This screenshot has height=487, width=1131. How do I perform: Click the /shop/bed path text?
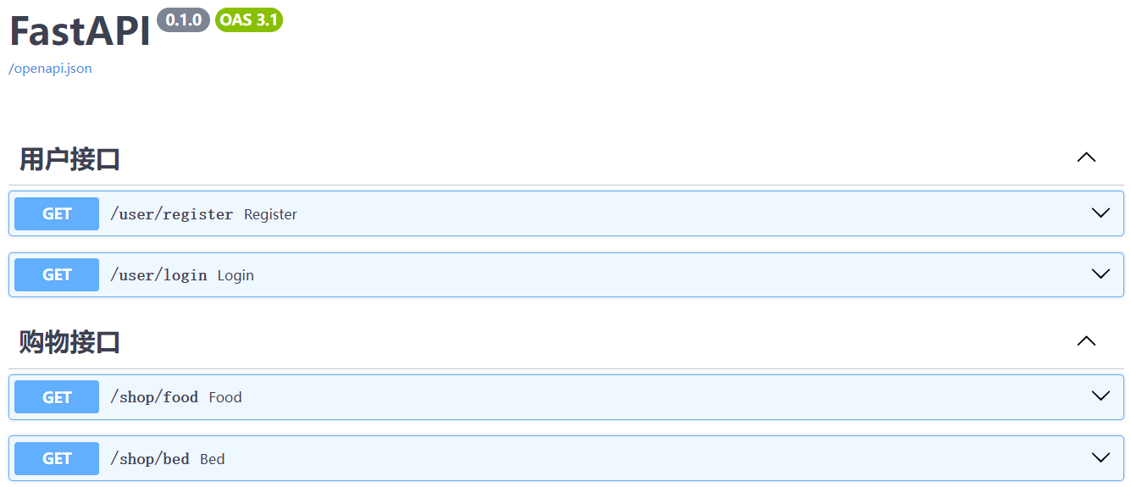point(150,459)
